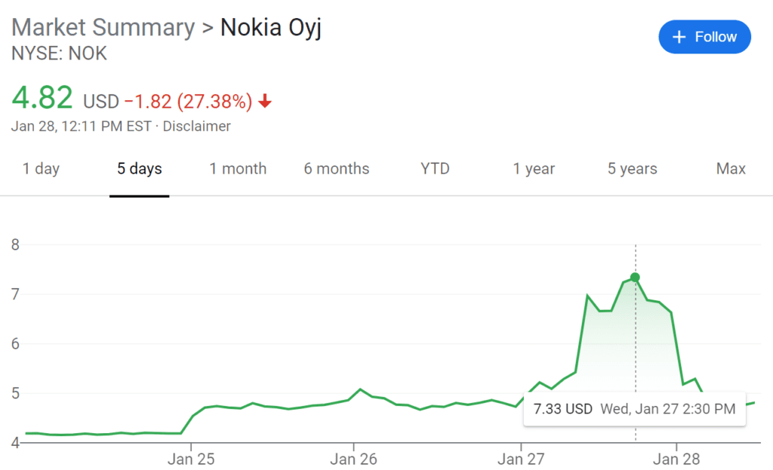Go to the Market Summary breadcrumb
Screen dimensions: 773x470
click(x=103, y=27)
